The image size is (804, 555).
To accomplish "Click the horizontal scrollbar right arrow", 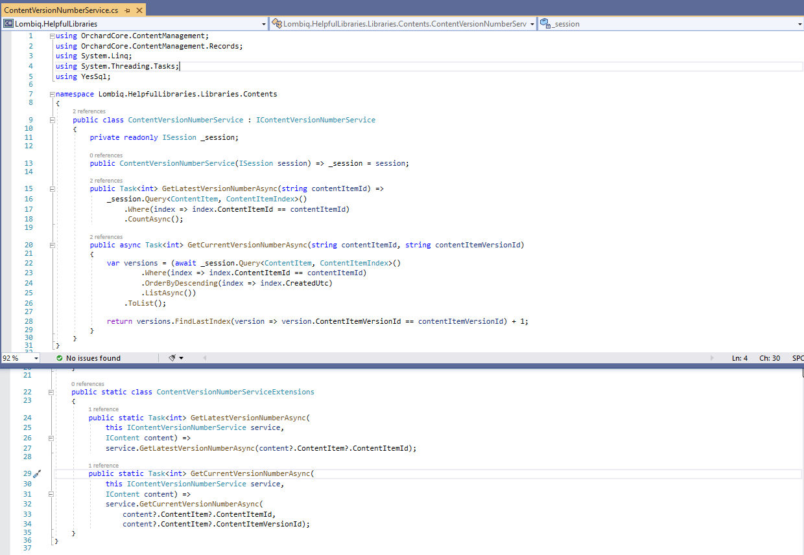I will point(712,358).
